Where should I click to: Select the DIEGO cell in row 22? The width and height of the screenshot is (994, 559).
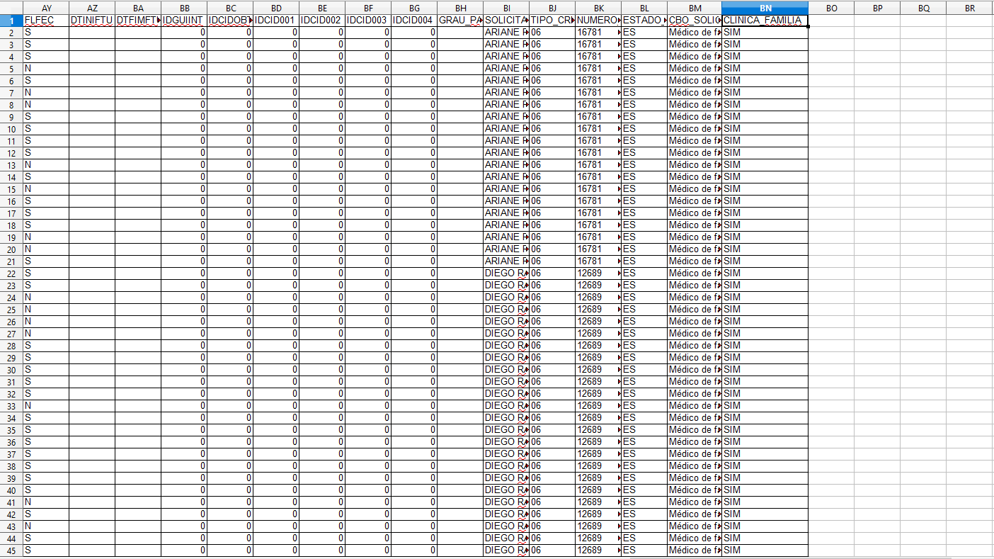(506, 273)
